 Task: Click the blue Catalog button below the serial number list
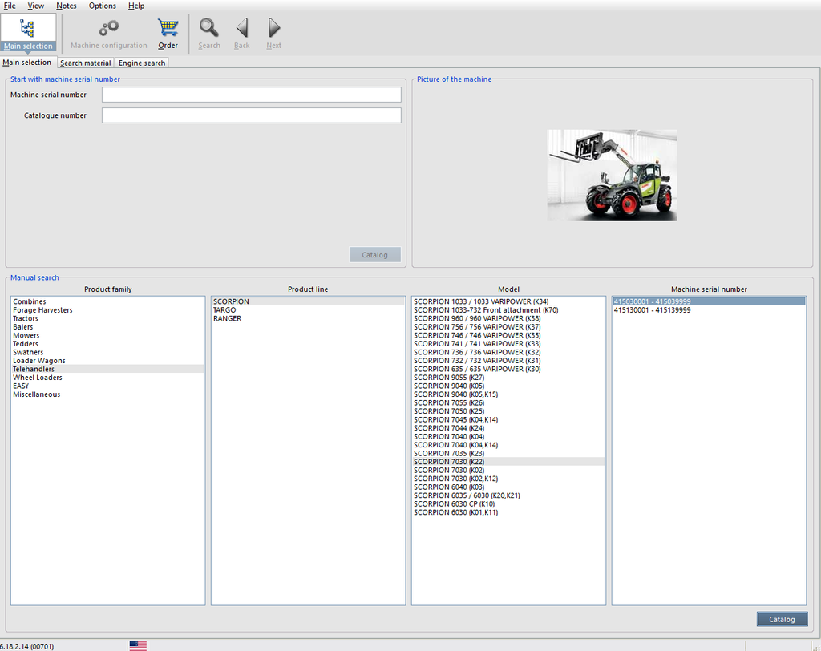pos(782,619)
